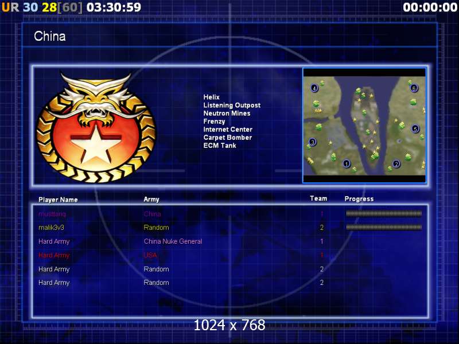Click the "Carpet Bomber" entry

coord(227,138)
